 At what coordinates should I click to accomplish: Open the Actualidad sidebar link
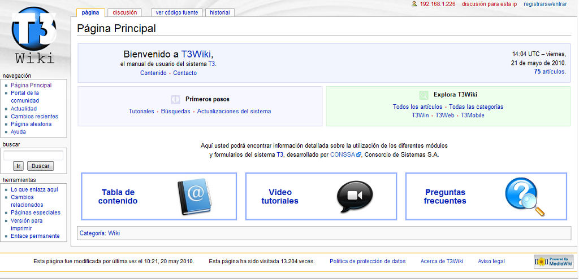tap(24, 109)
